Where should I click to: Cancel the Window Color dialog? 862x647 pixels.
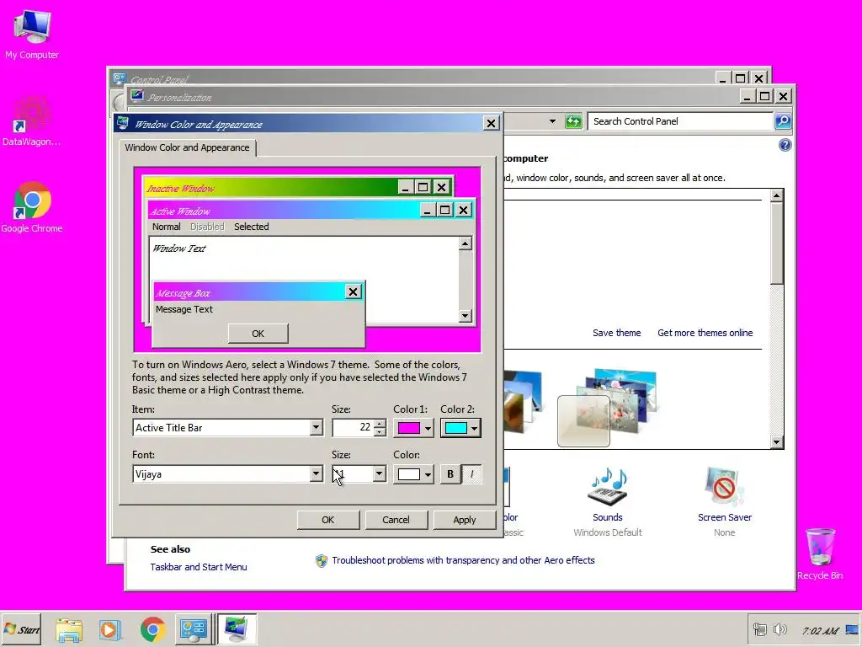click(396, 520)
